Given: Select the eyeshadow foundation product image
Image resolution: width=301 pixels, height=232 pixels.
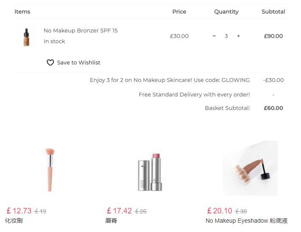Looking at the screenshot, I should (x=250, y=168).
